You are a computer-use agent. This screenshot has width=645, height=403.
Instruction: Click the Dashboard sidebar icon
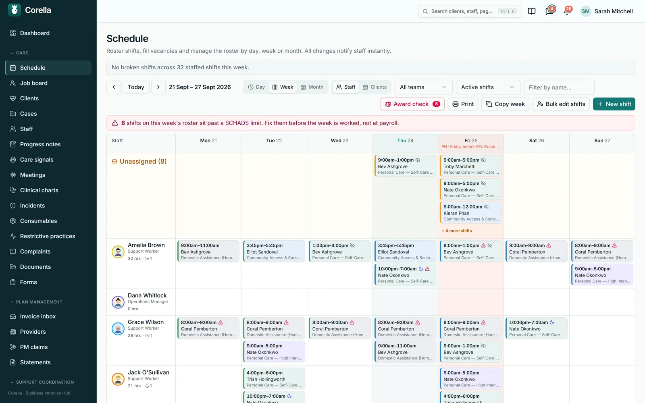(x=13, y=33)
